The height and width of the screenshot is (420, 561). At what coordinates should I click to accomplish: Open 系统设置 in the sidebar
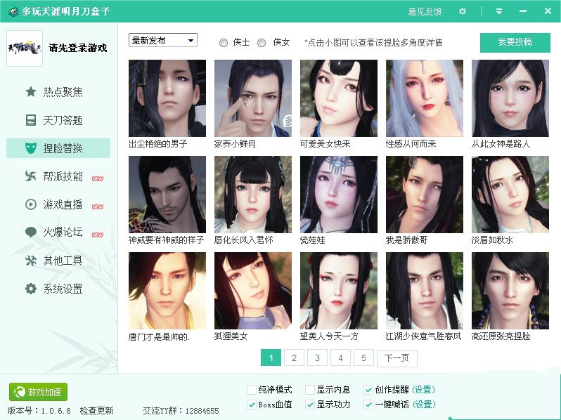pos(58,289)
